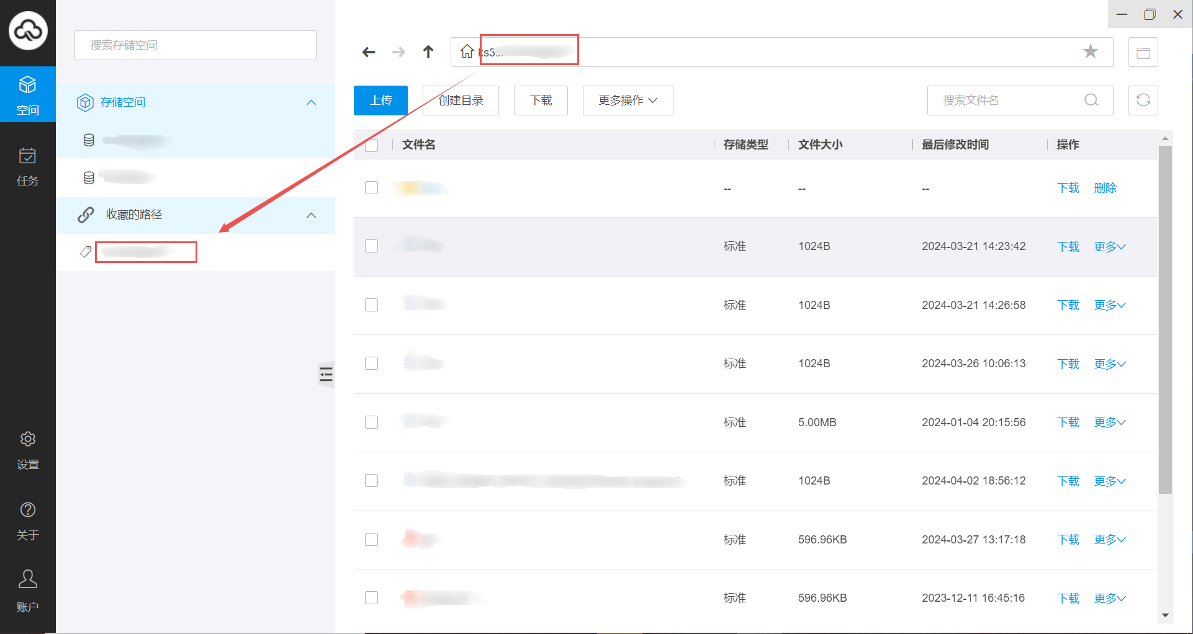Screen dimensions: 1193x634
Task: Open the 更多操作 dropdown
Action: (628, 100)
